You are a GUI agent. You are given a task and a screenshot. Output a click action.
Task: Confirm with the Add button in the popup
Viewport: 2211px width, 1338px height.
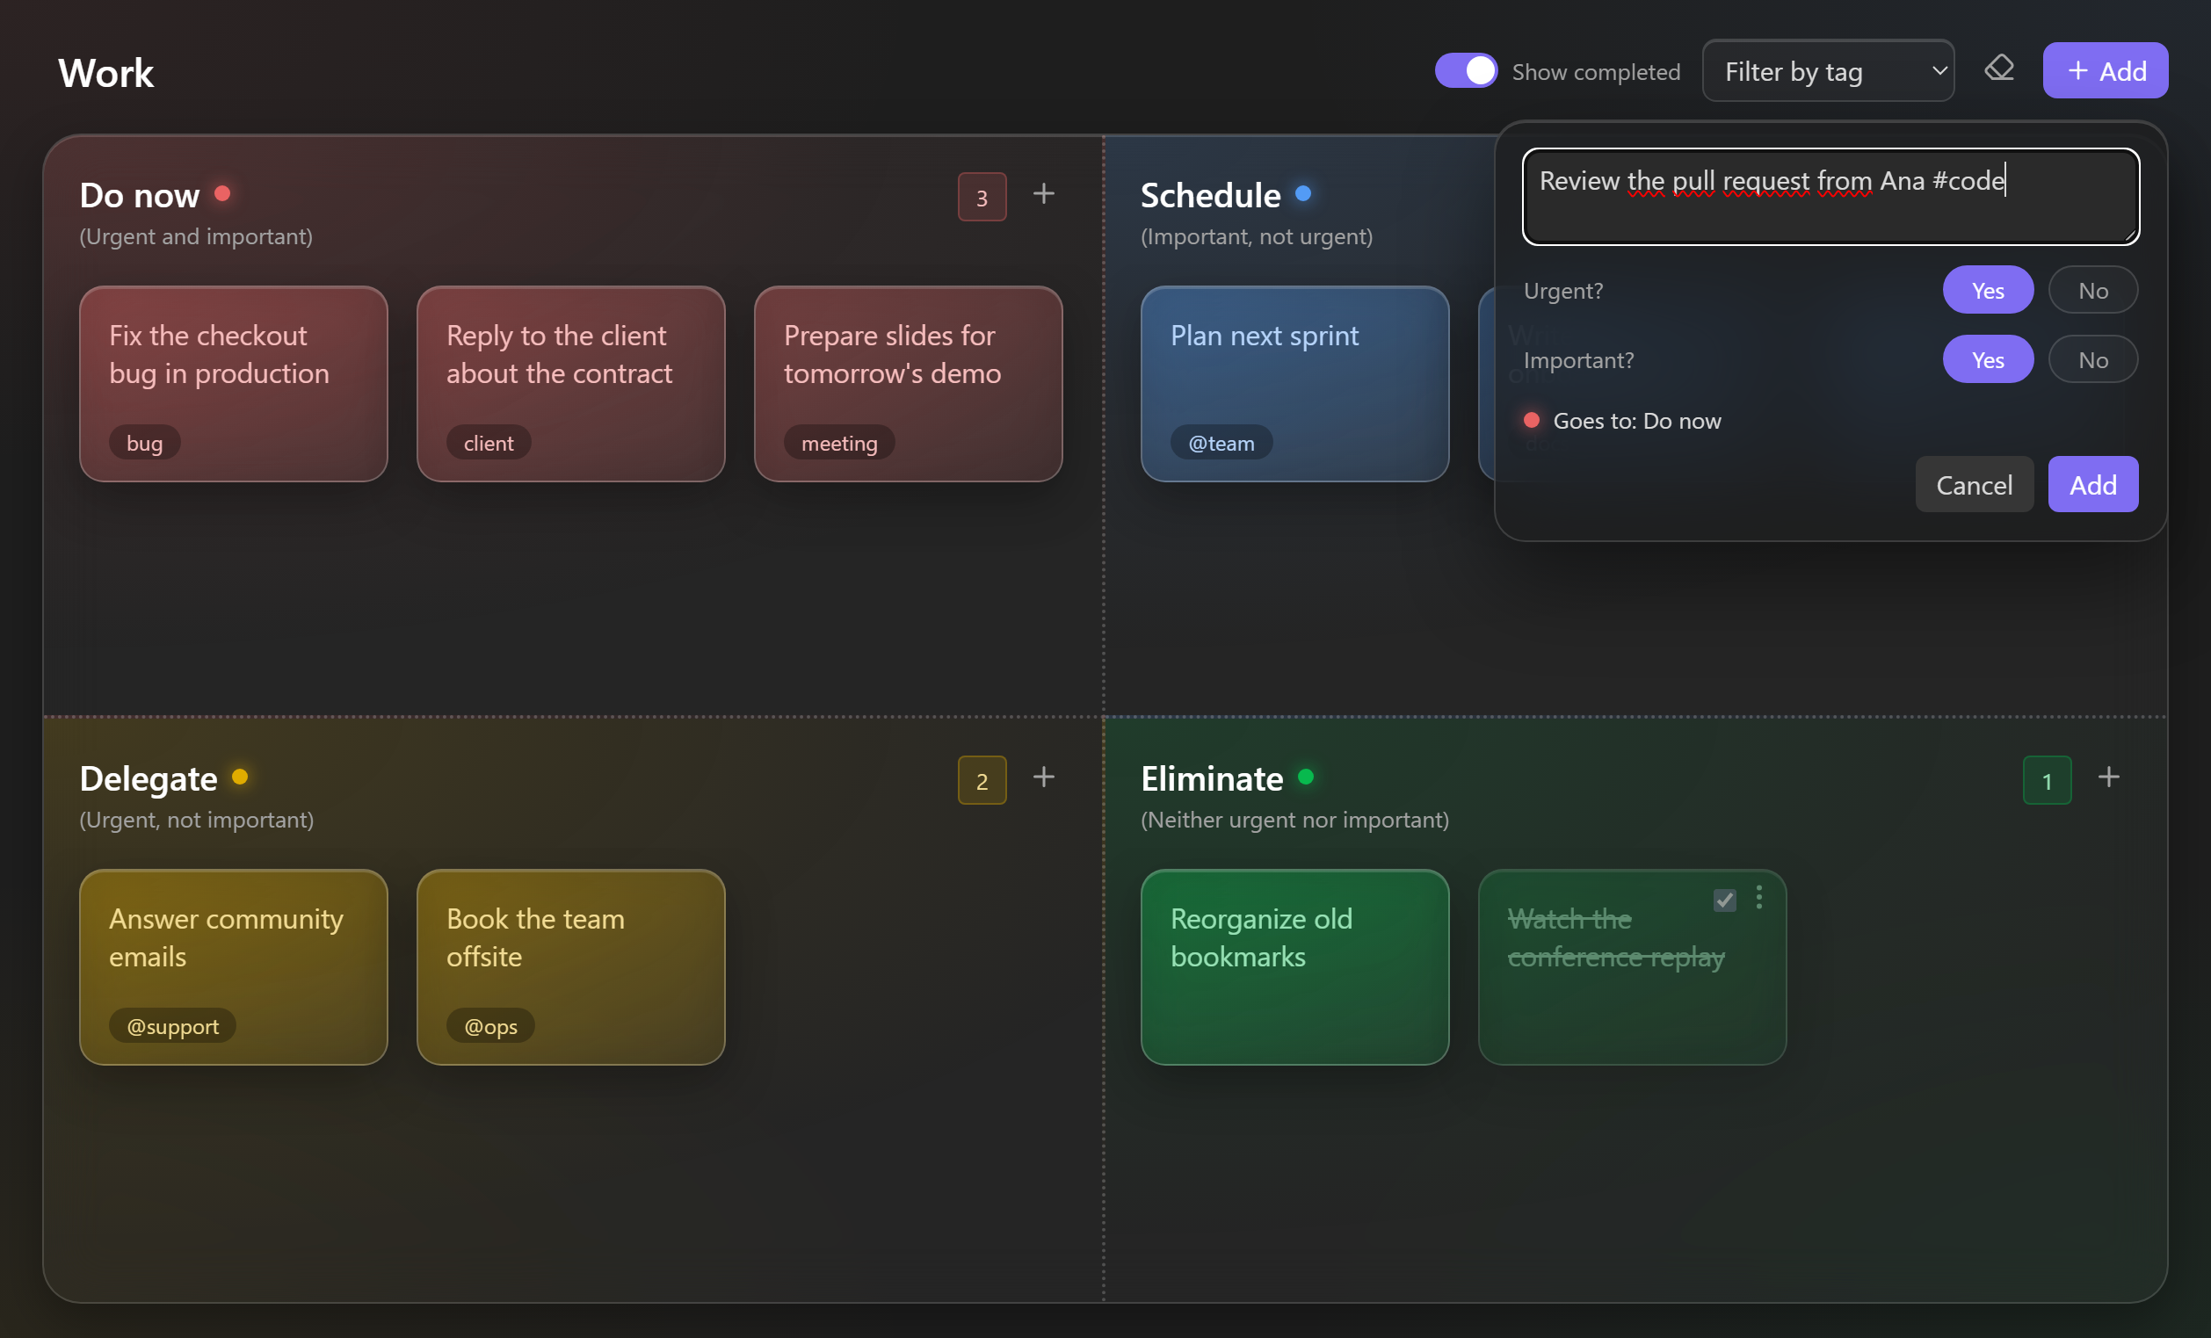coord(2092,485)
